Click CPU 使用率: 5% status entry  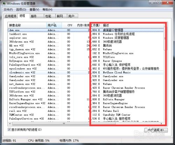[39, 140]
